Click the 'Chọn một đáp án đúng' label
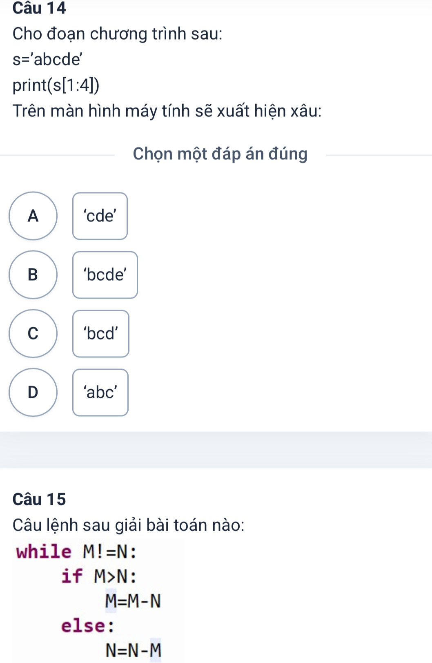The width and height of the screenshot is (432, 663). 220,154
